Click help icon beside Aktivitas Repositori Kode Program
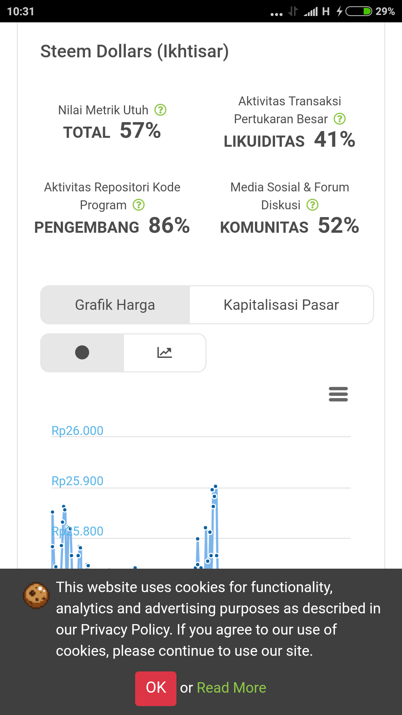This screenshot has height=715, width=402. (x=139, y=205)
